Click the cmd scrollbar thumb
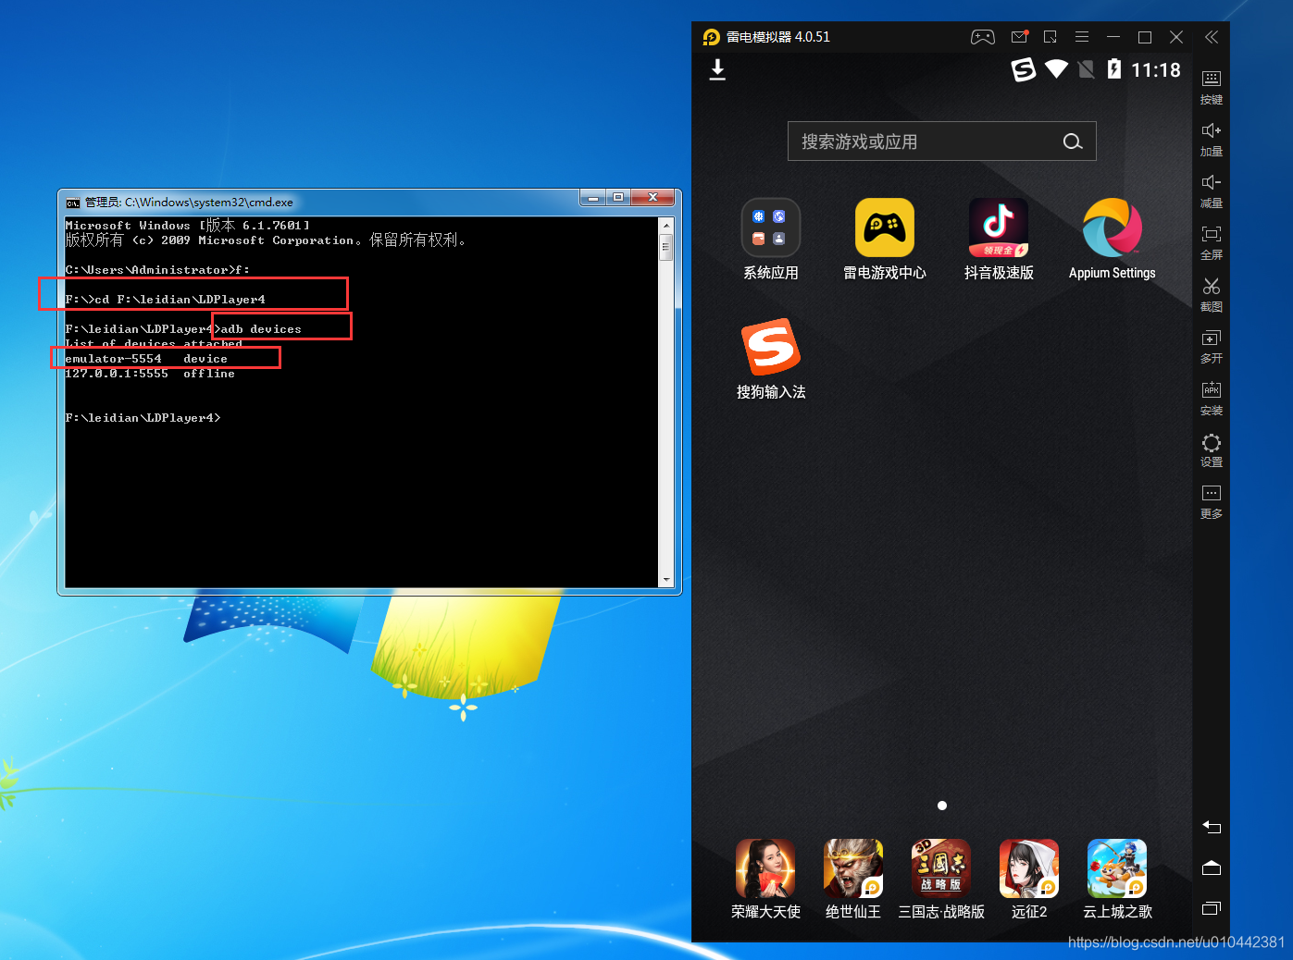1293x960 pixels. click(665, 248)
